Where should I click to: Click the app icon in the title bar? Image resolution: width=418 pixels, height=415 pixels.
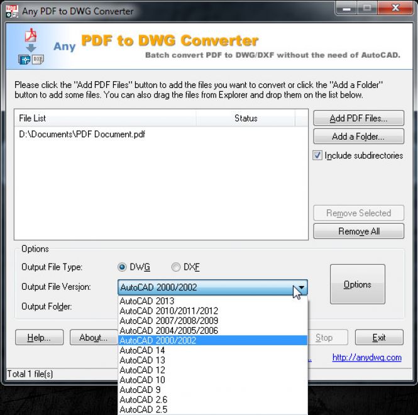[12, 11]
